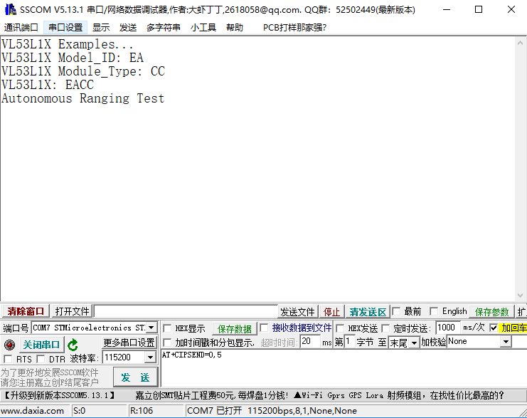The width and height of the screenshot is (527, 418).
Task: Click the 停止 button
Action: [x=331, y=312]
